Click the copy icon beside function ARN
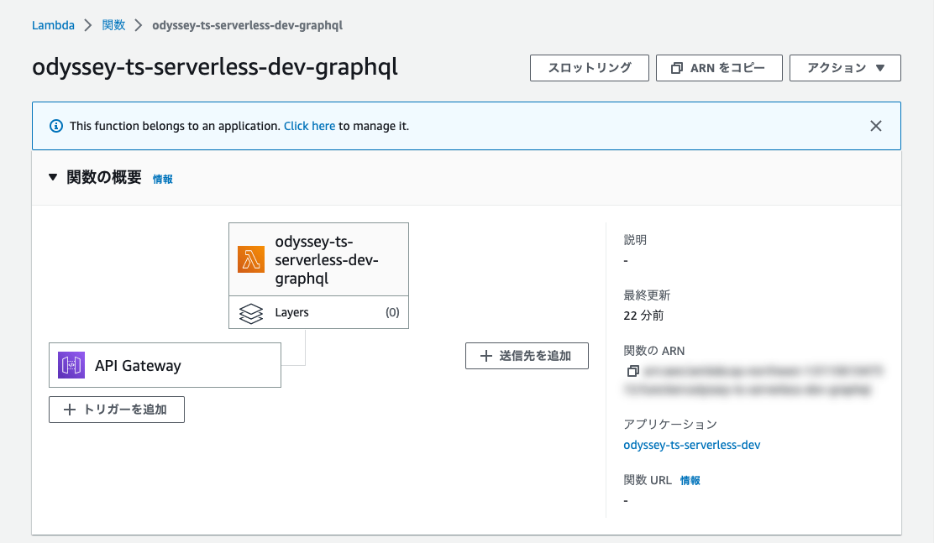The image size is (934, 543). click(633, 371)
